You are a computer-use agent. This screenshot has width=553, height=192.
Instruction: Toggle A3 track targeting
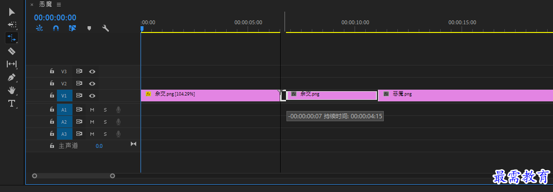65,134
